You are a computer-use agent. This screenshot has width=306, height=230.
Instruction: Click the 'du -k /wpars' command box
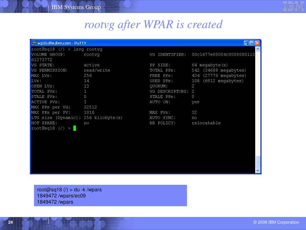pyautogui.click(x=111, y=195)
